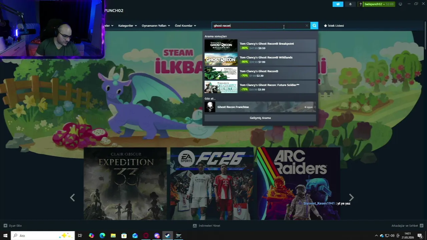Launch Copilot from the taskbar
This screenshot has height=240, width=427.
point(91,236)
